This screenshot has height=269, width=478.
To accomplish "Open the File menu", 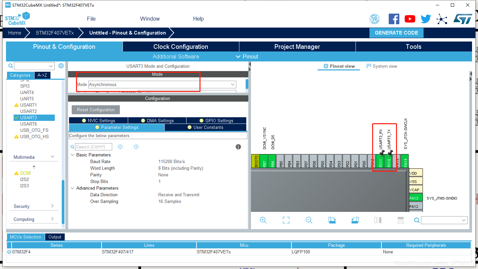I will (x=91, y=19).
